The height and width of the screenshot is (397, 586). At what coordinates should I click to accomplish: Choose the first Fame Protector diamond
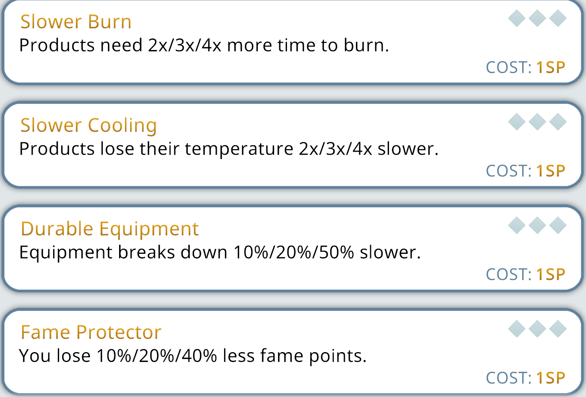517,329
